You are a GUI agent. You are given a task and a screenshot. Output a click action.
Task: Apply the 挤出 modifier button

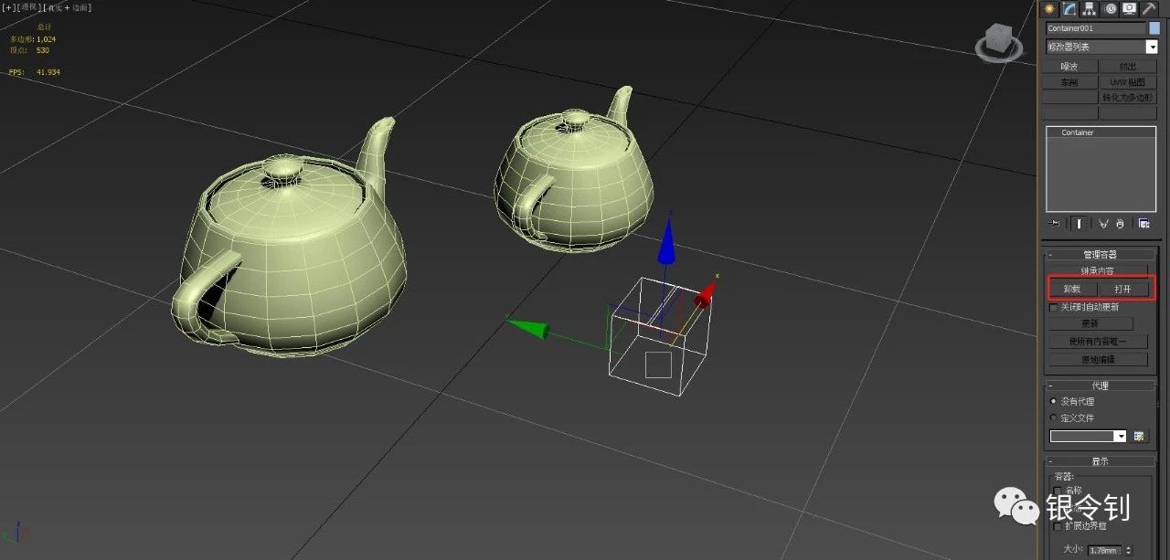click(1128, 67)
